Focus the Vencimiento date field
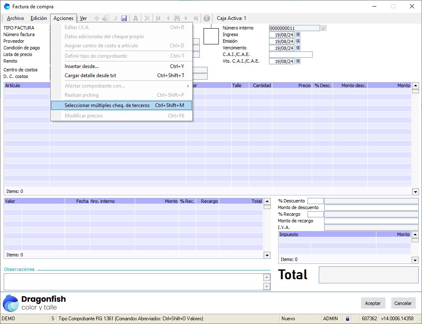 tap(281, 48)
